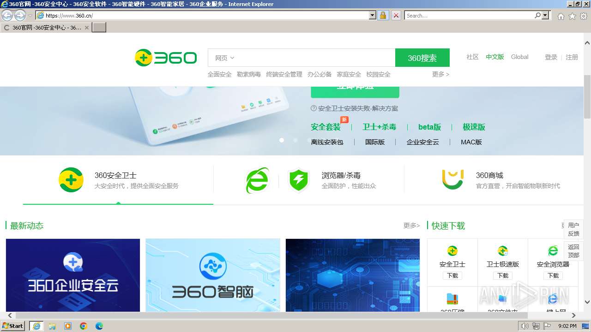This screenshot has height=332, width=591.
Task: Open the Favorites star icon
Action: [572, 16]
